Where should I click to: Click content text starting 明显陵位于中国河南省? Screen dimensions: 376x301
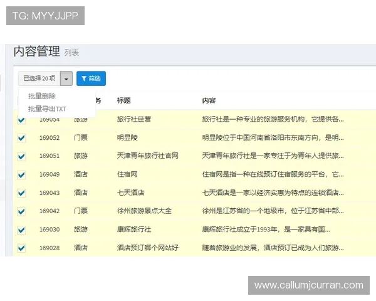[273, 137]
